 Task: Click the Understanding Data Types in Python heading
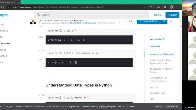[x=79, y=85]
